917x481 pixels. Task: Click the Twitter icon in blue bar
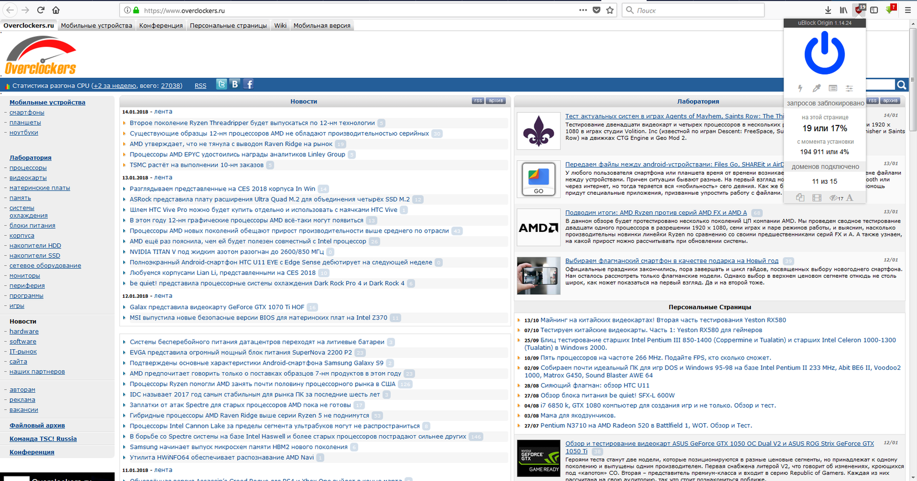[x=221, y=84]
